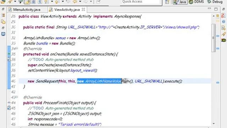This screenshot has width=227, height=128.
Task: Close the ViewActivity.java tab
Action: tap(83, 10)
